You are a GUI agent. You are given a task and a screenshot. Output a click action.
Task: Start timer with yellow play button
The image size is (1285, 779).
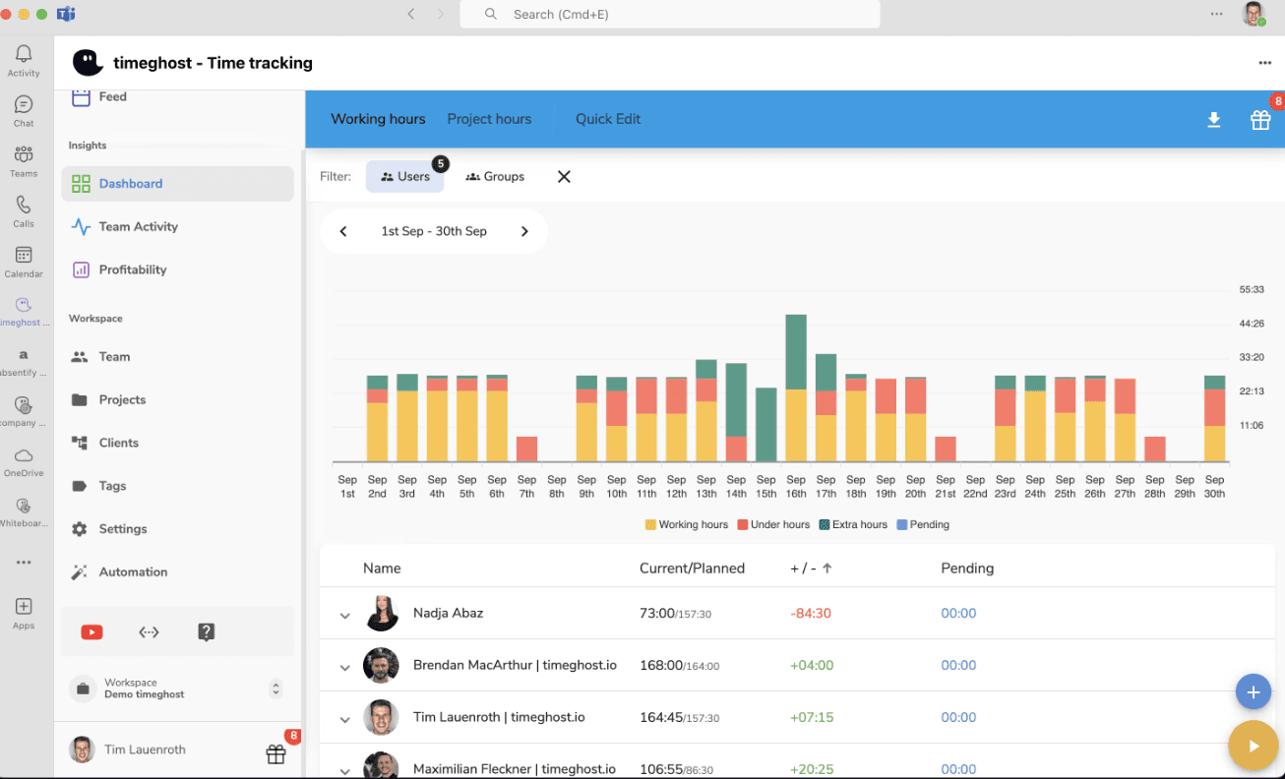(1253, 747)
